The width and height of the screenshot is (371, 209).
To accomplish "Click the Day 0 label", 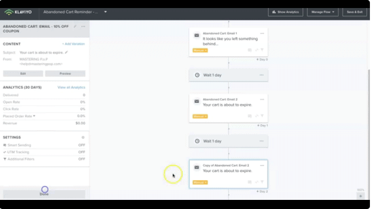I will pyautogui.click(x=262, y=59).
